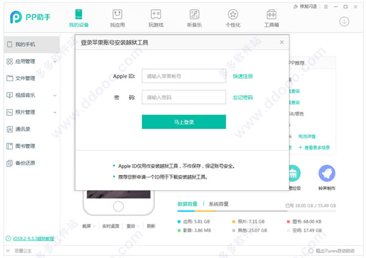Switch to 系统容量 tab
Viewport: 366px width, 258px height.
pos(218,204)
